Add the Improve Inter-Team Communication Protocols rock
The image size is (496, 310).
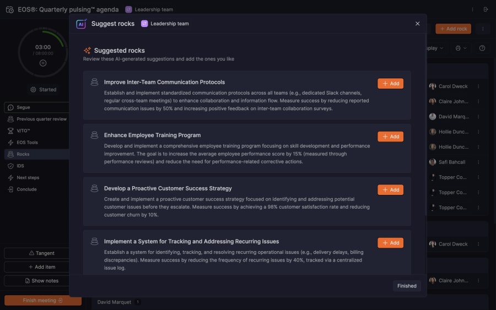point(390,84)
